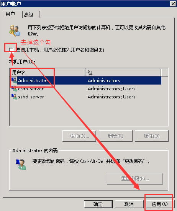Select the sshd_server user row
Viewport: 177px width, 211px height.
tap(86, 97)
